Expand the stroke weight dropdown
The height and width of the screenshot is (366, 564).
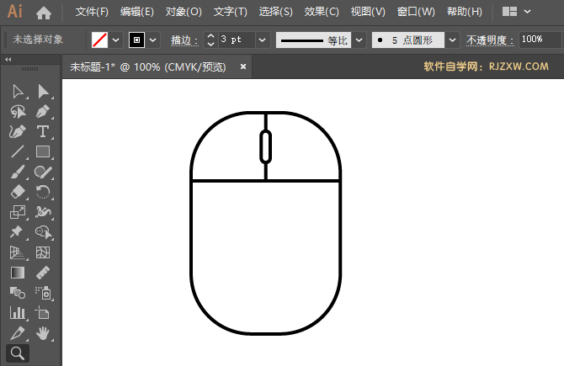tap(262, 40)
